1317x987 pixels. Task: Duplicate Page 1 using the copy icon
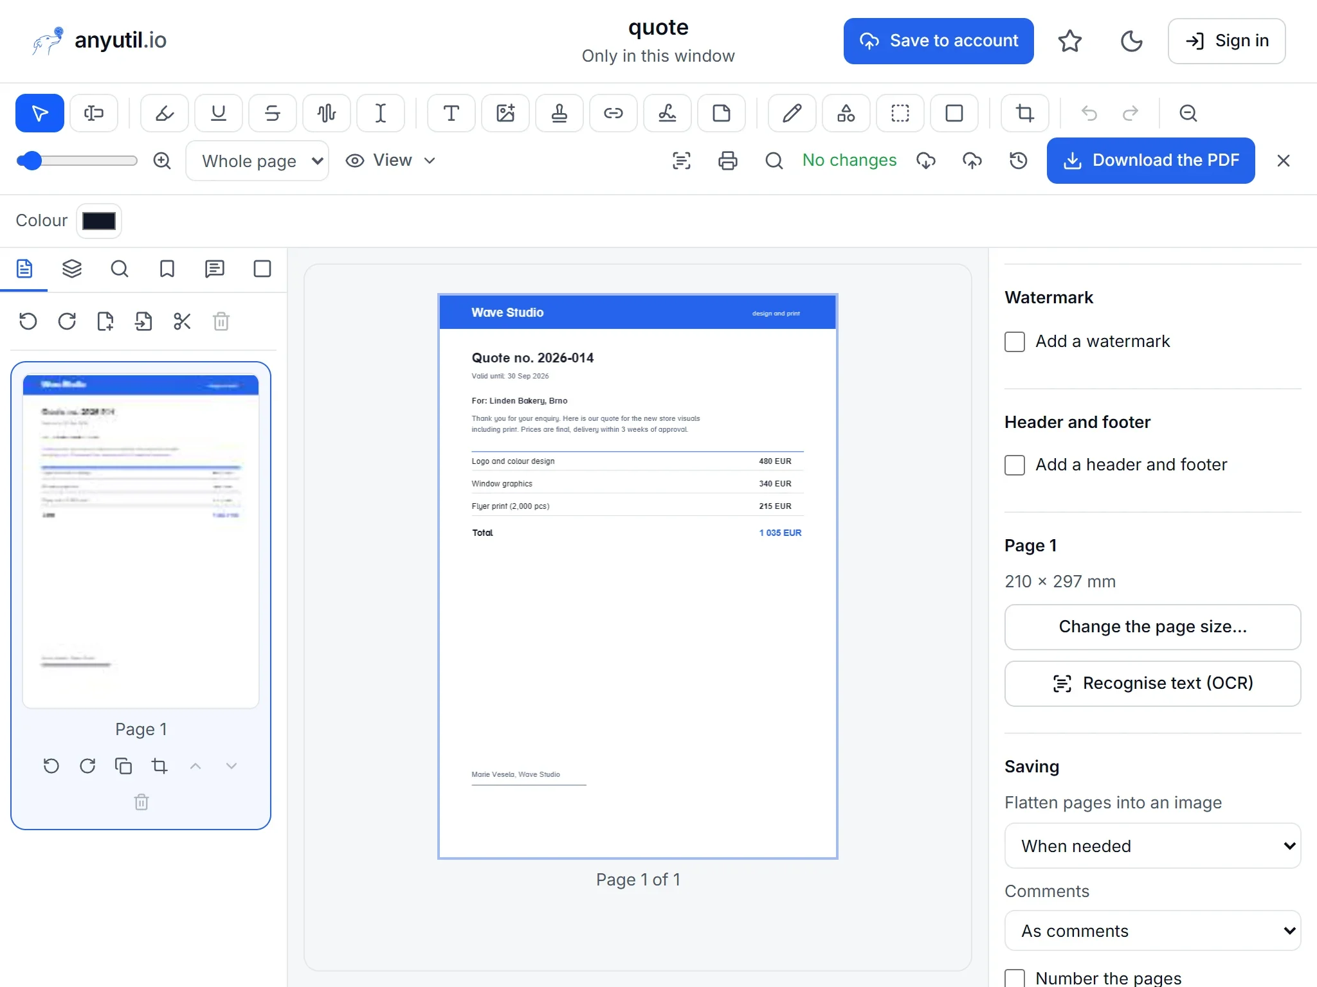(123, 766)
